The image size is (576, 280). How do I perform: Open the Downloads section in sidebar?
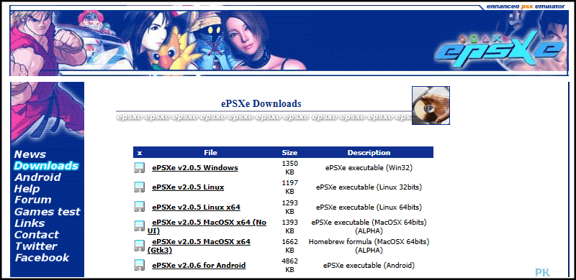coord(46,166)
